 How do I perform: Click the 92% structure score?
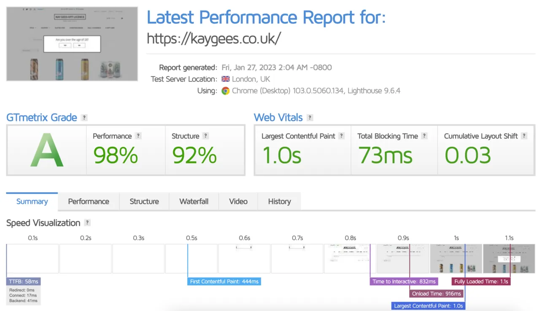[x=194, y=155]
